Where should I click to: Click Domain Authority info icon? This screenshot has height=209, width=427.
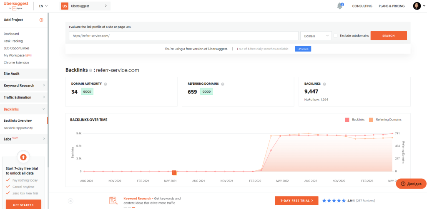(x=105, y=84)
